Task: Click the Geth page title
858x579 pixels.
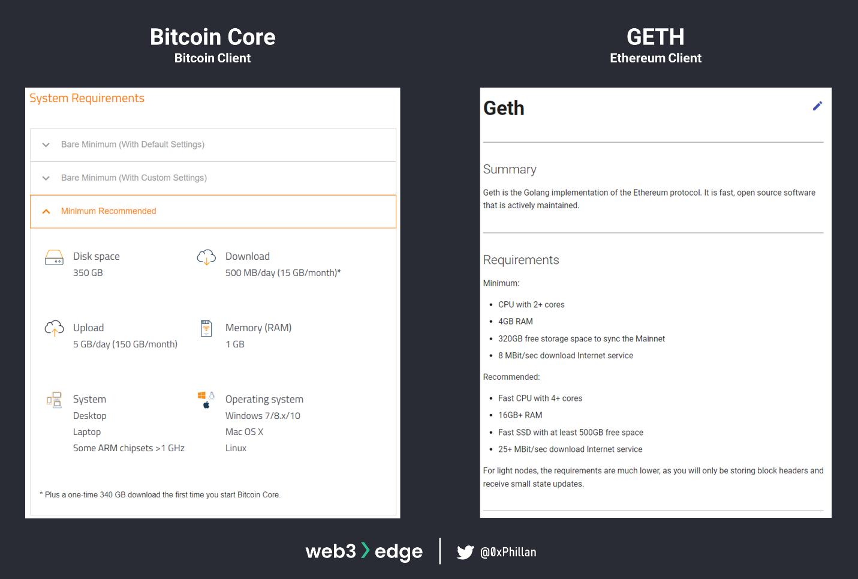Action: pos(504,108)
